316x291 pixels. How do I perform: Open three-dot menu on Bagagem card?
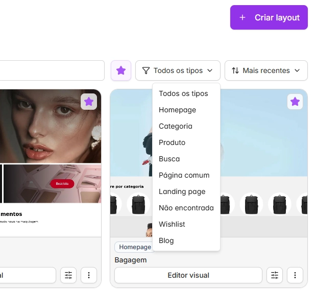click(x=295, y=275)
